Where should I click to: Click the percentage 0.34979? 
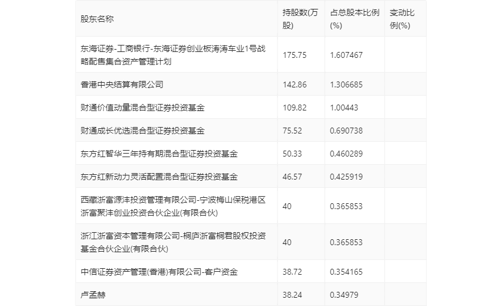click(x=344, y=295)
